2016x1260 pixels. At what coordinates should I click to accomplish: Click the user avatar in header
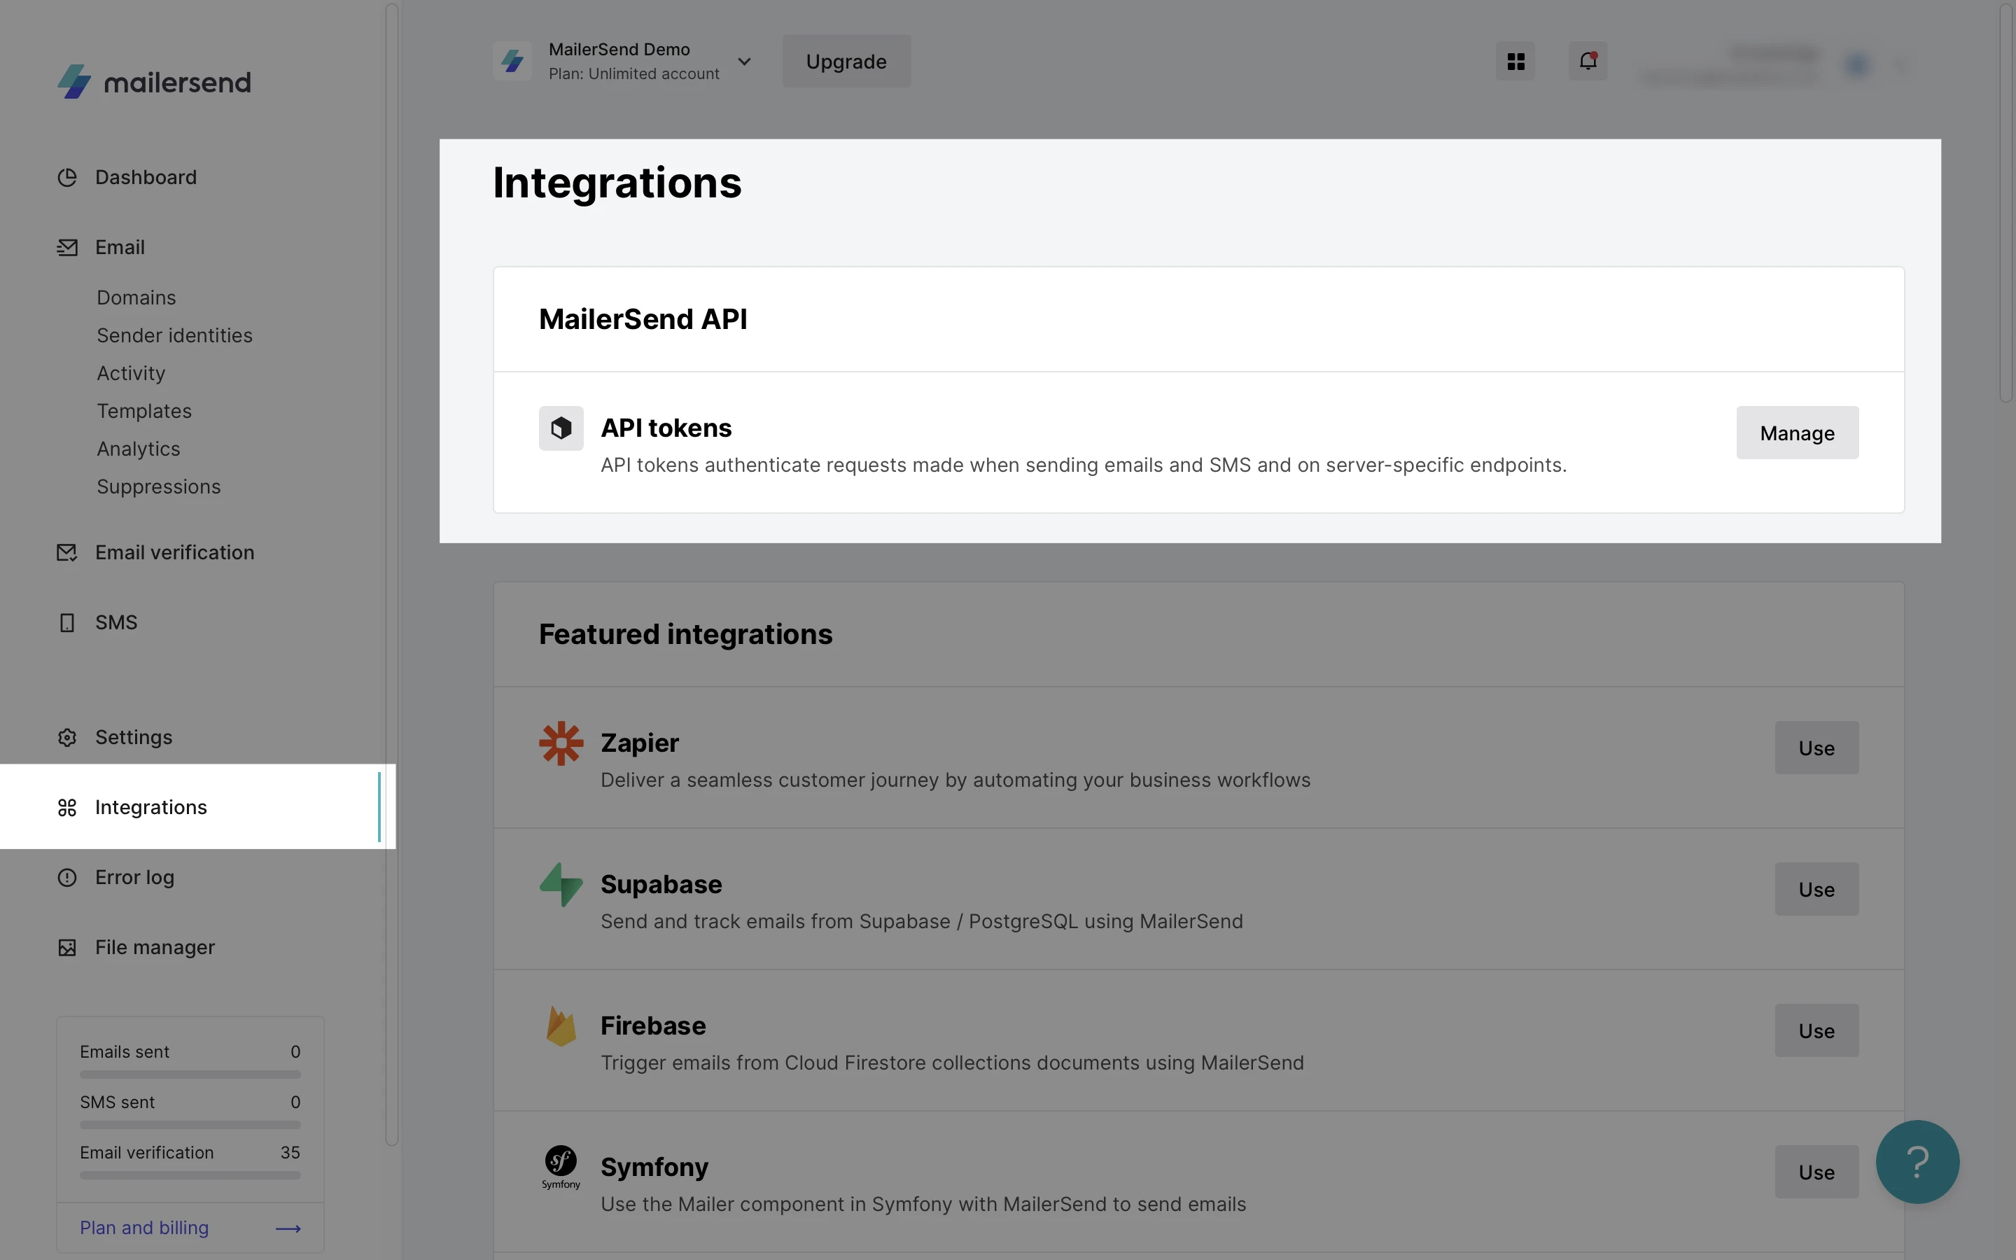click(x=1857, y=64)
